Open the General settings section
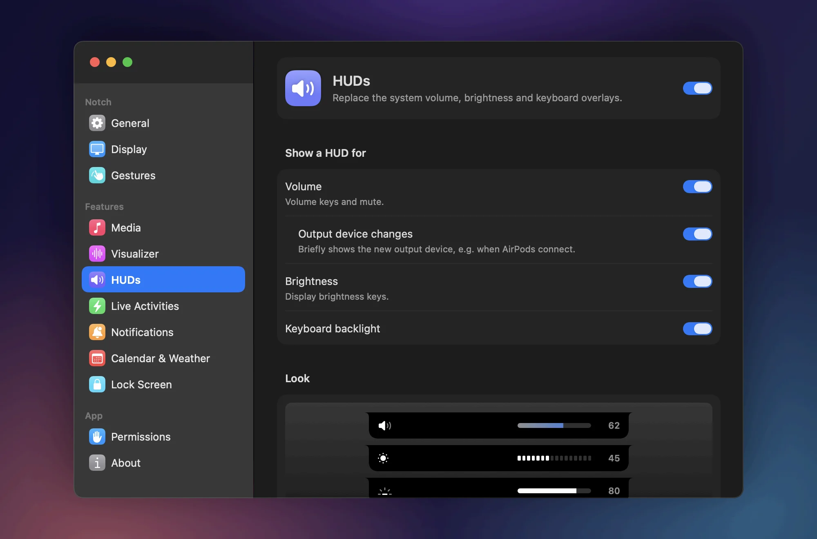Screen dimensions: 817x539 tap(130, 123)
